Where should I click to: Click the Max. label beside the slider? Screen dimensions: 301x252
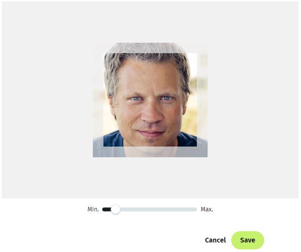pyautogui.click(x=207, y=209)
